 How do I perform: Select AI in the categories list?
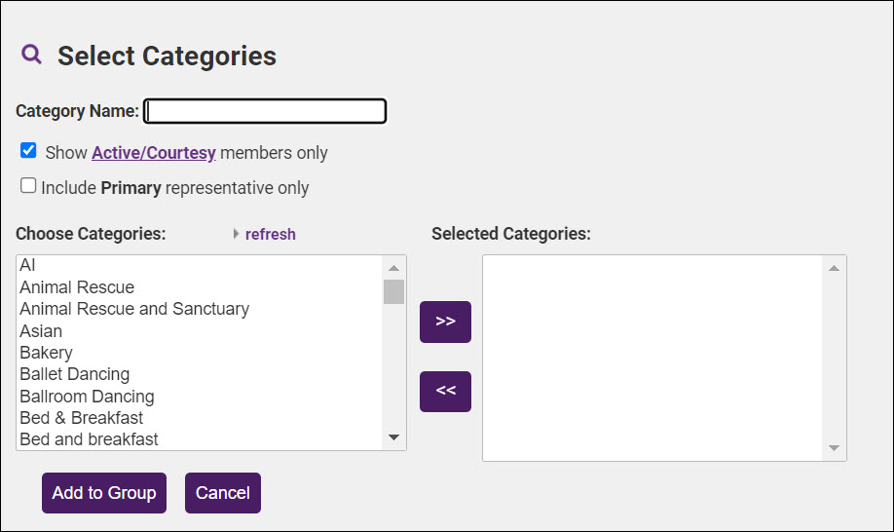click(x=27, y=265)
